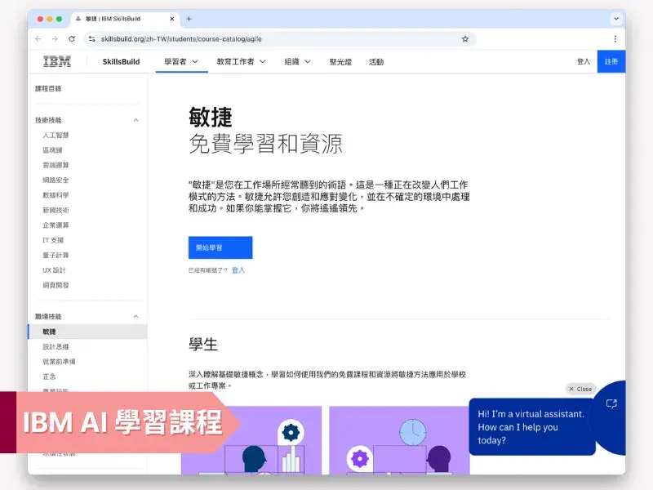Expand 學習者 menu
Screen dimensions: 653x490
click(181, 62)
